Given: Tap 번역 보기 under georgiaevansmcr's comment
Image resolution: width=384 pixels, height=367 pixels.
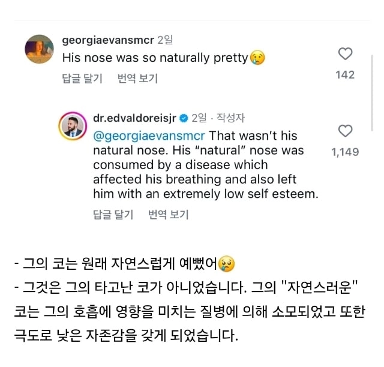Looking at the screenshot, I should 138,79.
